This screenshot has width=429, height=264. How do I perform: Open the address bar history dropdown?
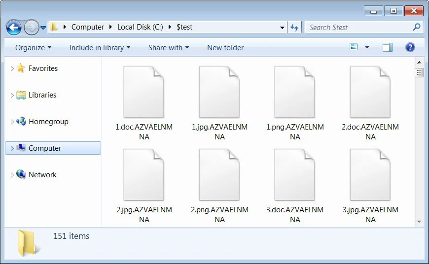click(282, 27)
